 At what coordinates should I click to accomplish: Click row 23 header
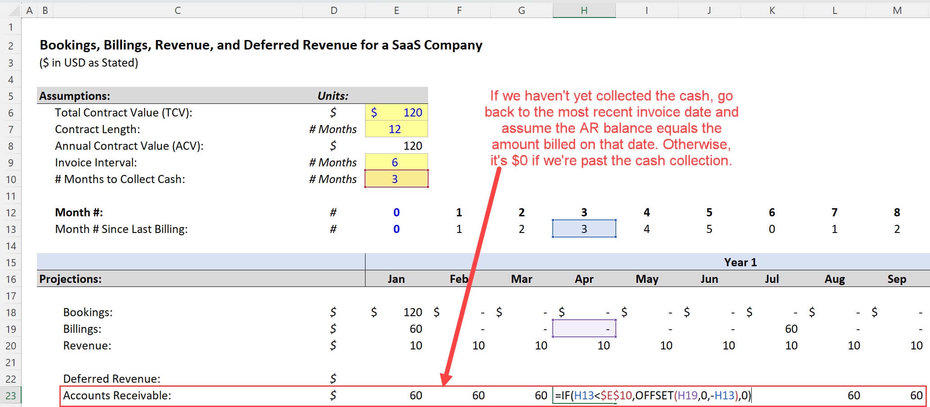click(x=11, y=395)
